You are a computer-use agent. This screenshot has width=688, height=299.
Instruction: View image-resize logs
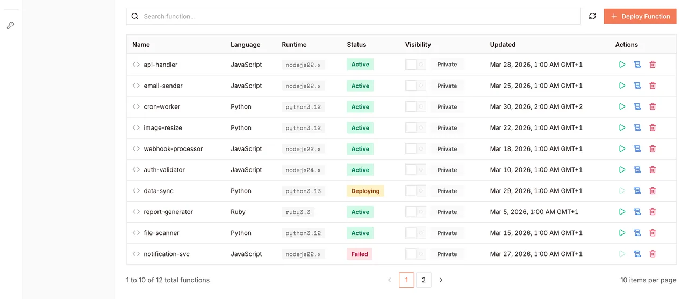(637, 127)
